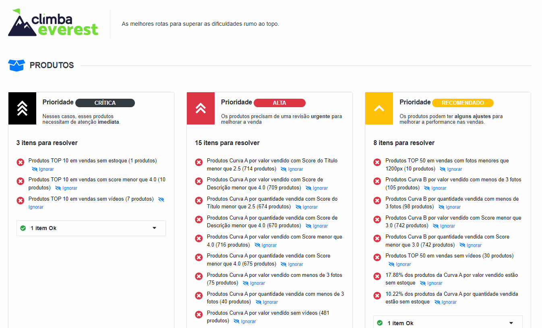The height and width of the screenshot is (328, 542).
Task: Click the ALTA priority badge
Action: tap(279, 103)
